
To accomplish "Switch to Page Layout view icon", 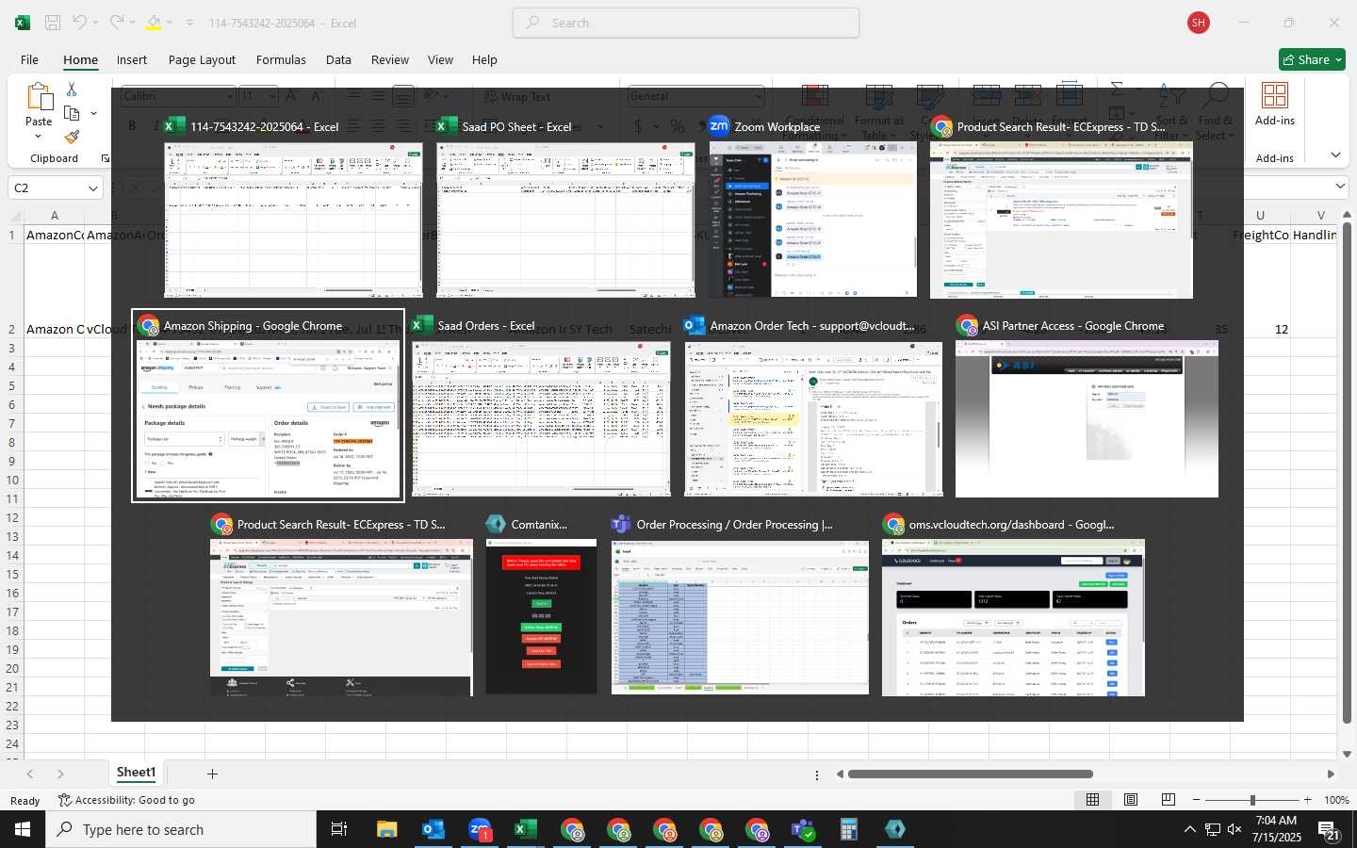I will [x=1131, y=800].
